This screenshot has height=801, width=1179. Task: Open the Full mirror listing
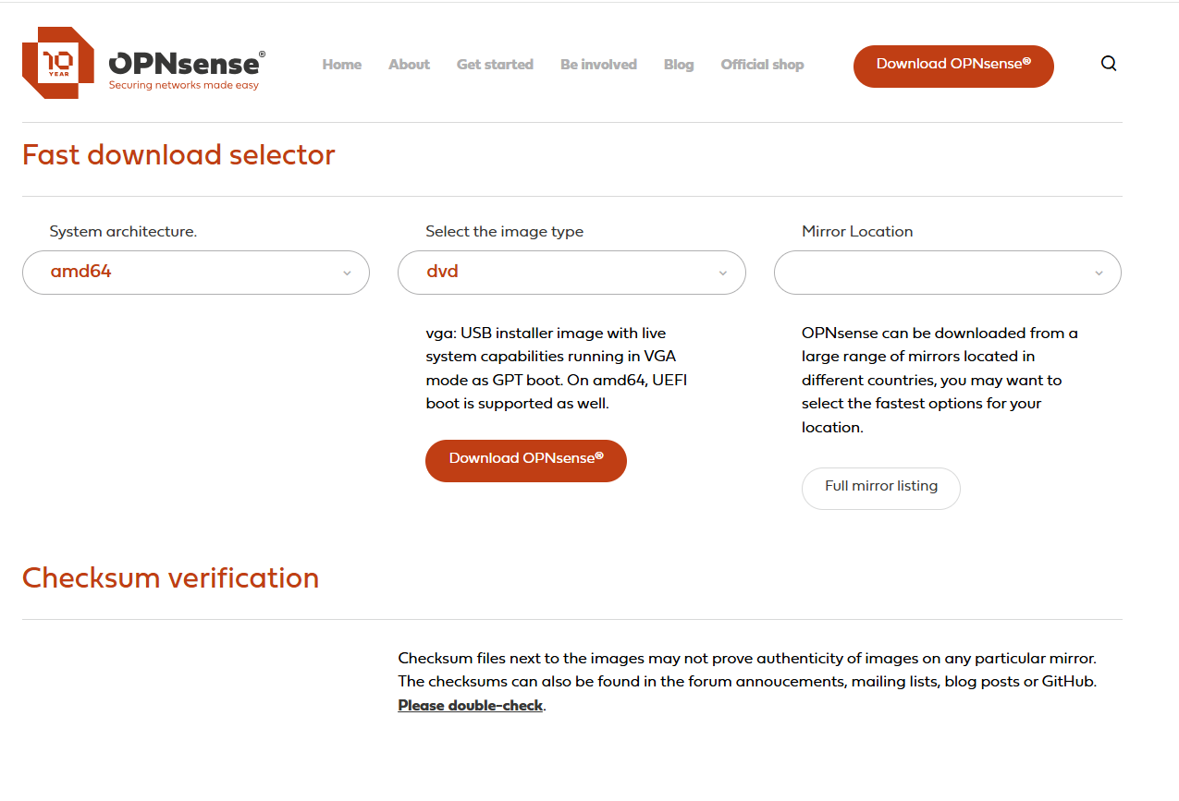[x=880, y=488]
